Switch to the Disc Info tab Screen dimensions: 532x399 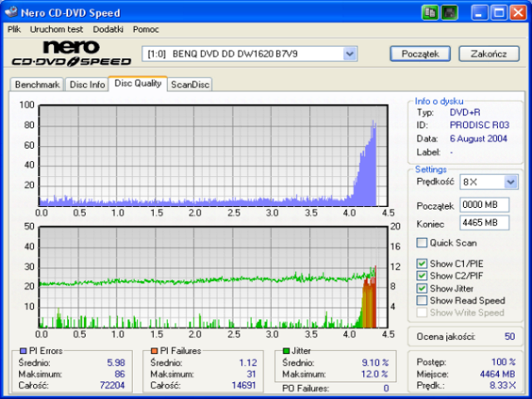pos(86,85)
